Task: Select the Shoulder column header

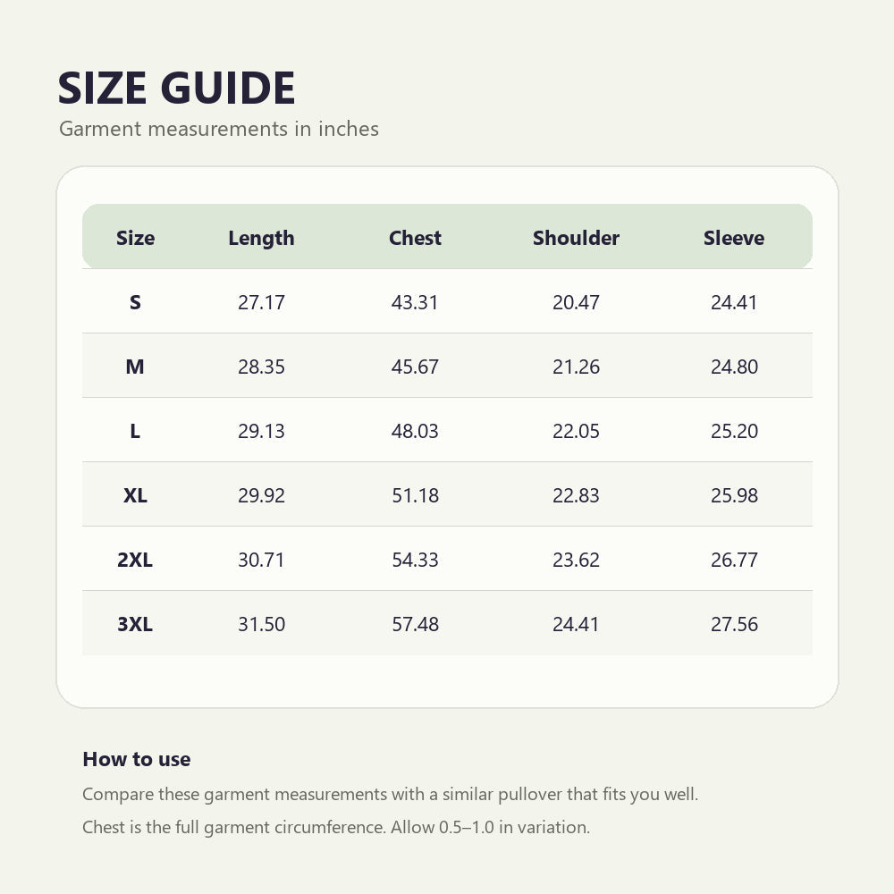Action: (576, 238)
